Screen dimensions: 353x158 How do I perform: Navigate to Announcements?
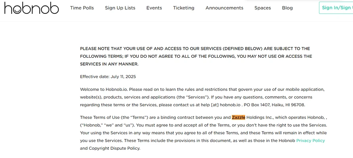click(x=224, y=8)
